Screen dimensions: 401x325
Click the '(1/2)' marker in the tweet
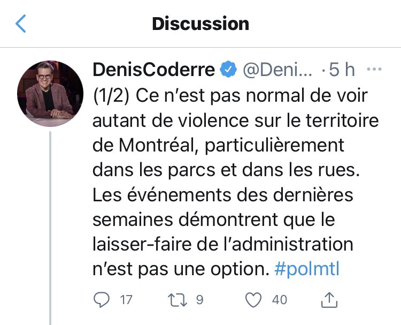coord(111,96)
